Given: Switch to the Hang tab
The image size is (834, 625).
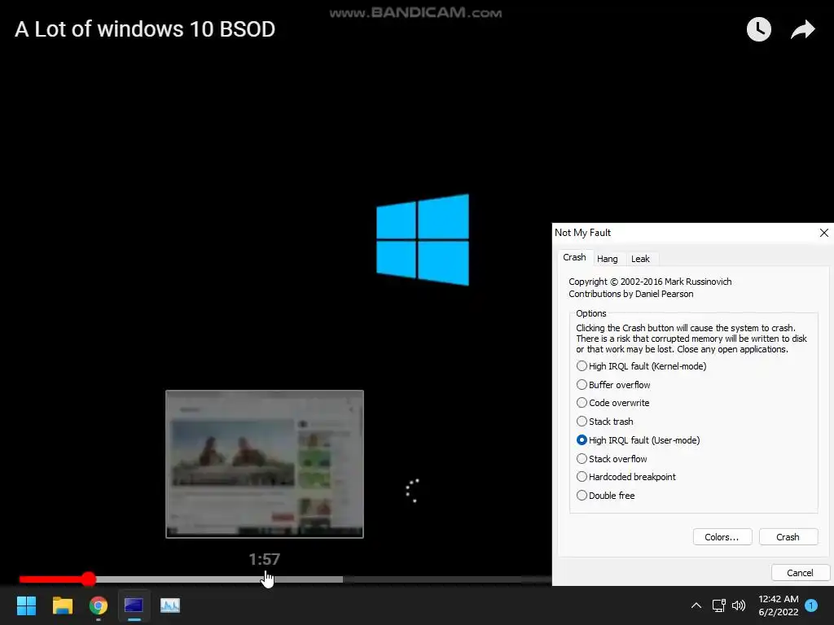Looking at the screenshot, I should tap(608, 259).
